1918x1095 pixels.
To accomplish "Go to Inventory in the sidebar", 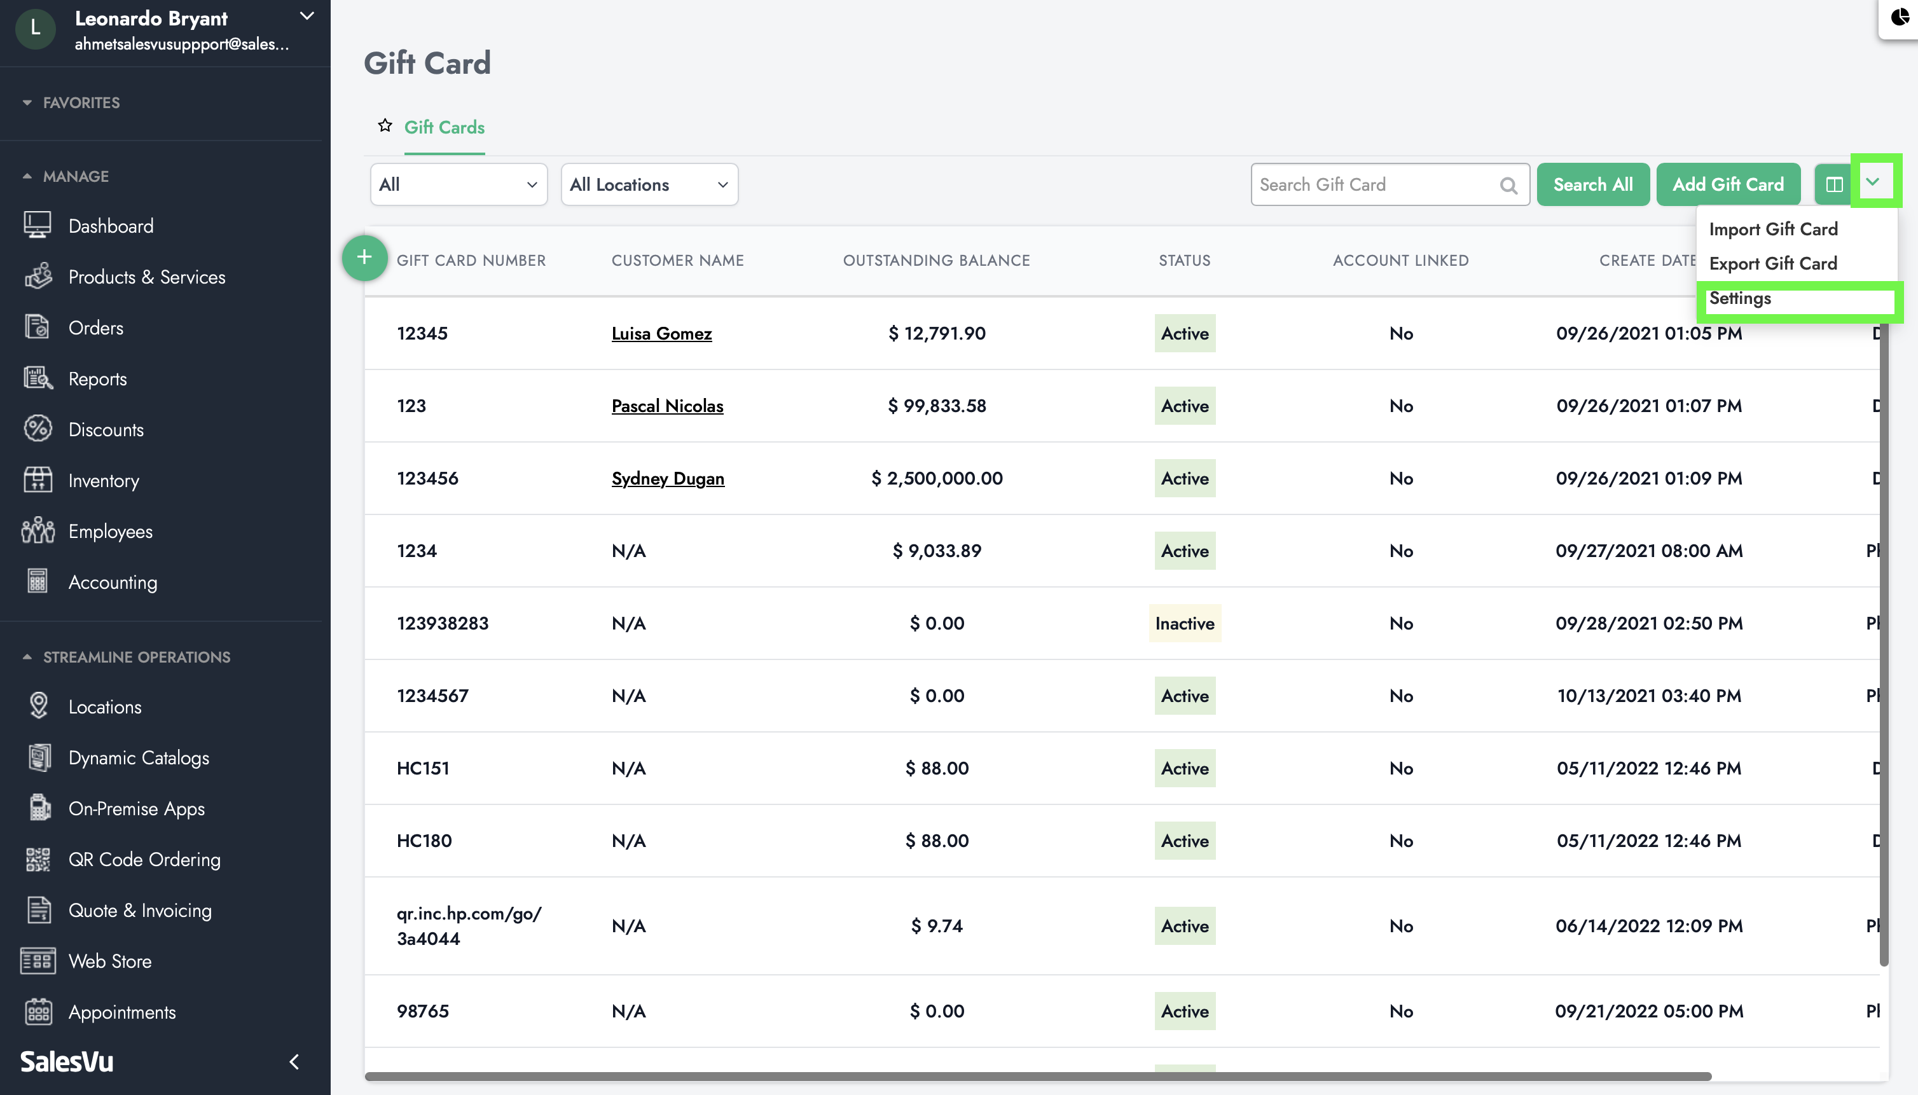I will tap(104, 480).
